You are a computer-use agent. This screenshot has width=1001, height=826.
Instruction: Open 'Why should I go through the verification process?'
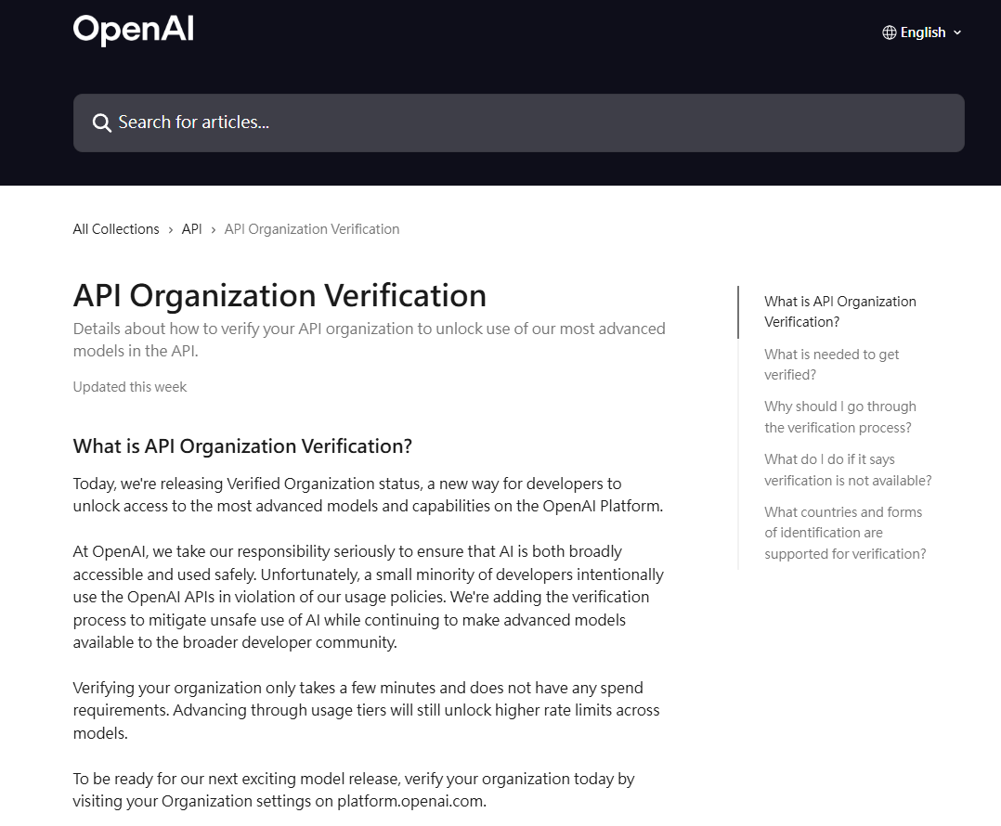839,417
